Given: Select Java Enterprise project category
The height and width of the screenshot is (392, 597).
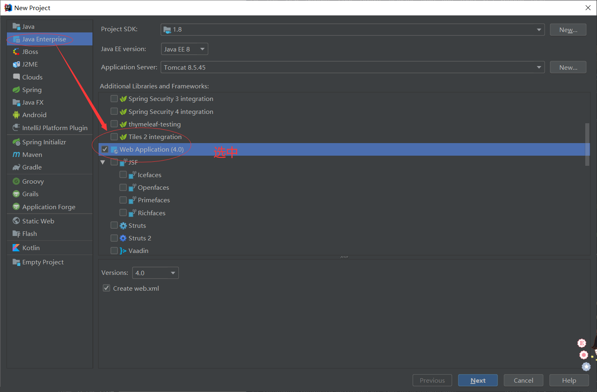Looking at the screenshot, I should coord(50,39).
